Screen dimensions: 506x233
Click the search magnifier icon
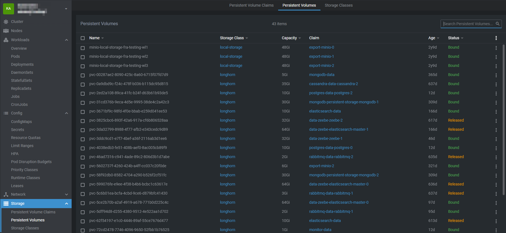point(497,24)
